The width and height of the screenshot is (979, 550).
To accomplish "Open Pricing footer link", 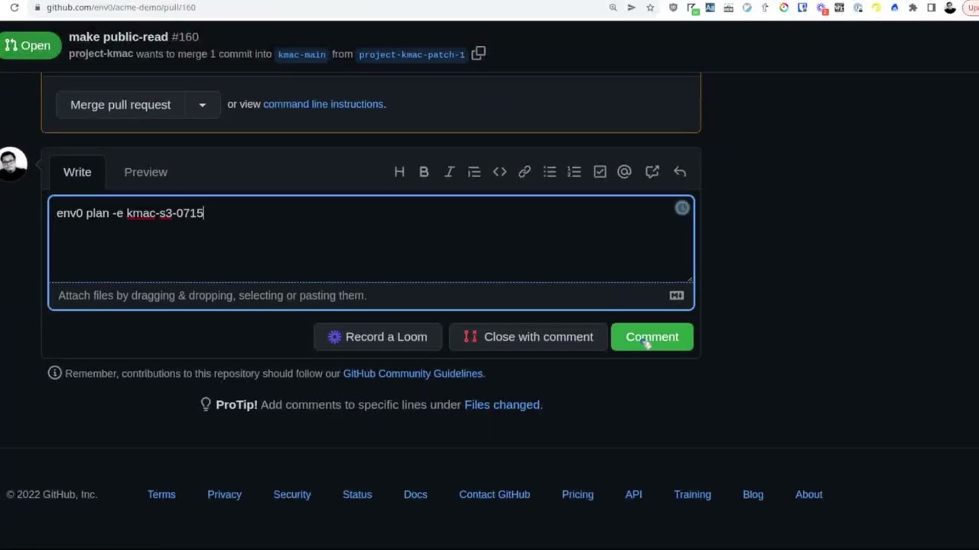I will click(x=577, y=494).
